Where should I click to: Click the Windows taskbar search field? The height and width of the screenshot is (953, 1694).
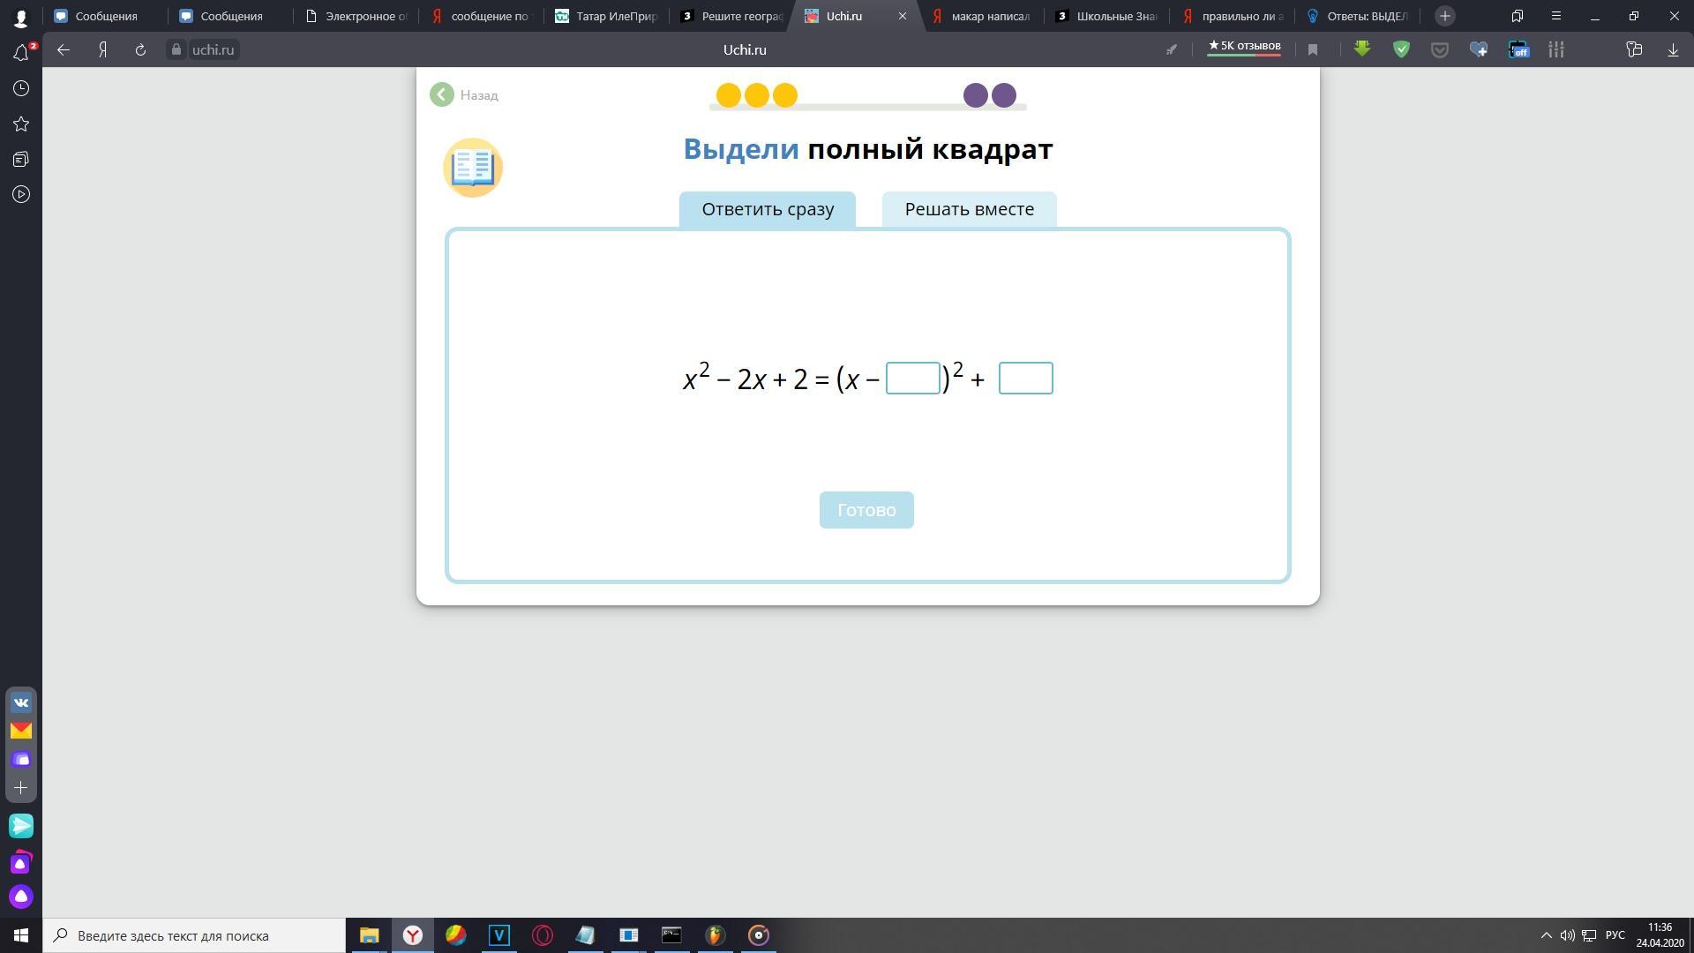194,935
